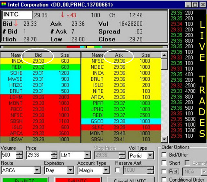Click the scroll-down arrow of the ask list
Image resolution: width=207 pixels, height=182 pixels.
click(164, 139)
